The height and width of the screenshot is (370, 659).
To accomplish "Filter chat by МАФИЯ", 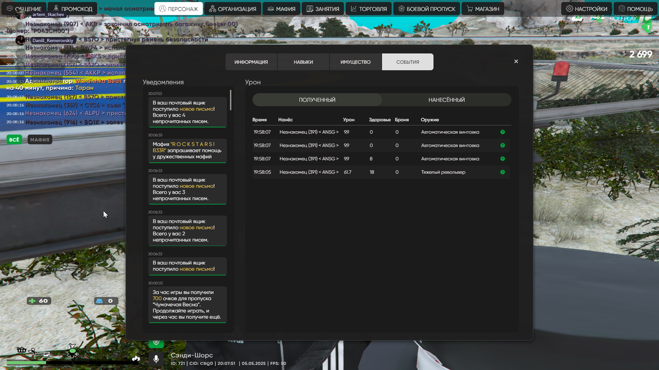I will coord(40,140).
